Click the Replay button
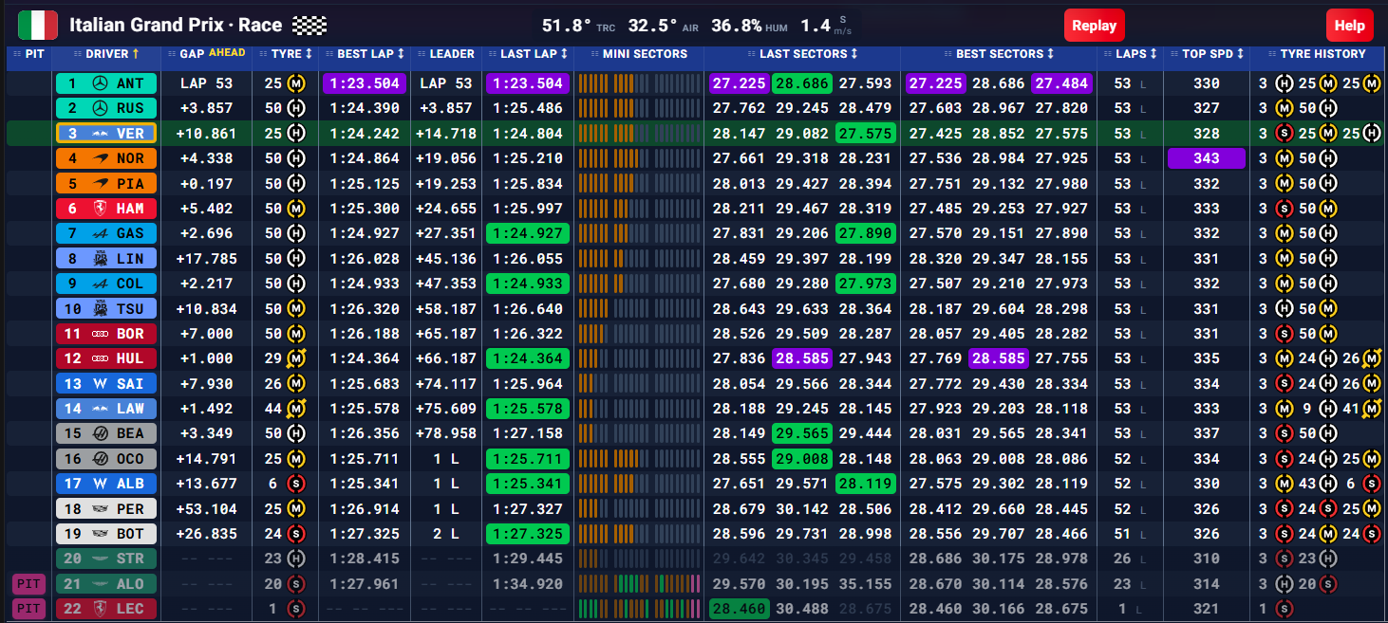 point(1095,26)
